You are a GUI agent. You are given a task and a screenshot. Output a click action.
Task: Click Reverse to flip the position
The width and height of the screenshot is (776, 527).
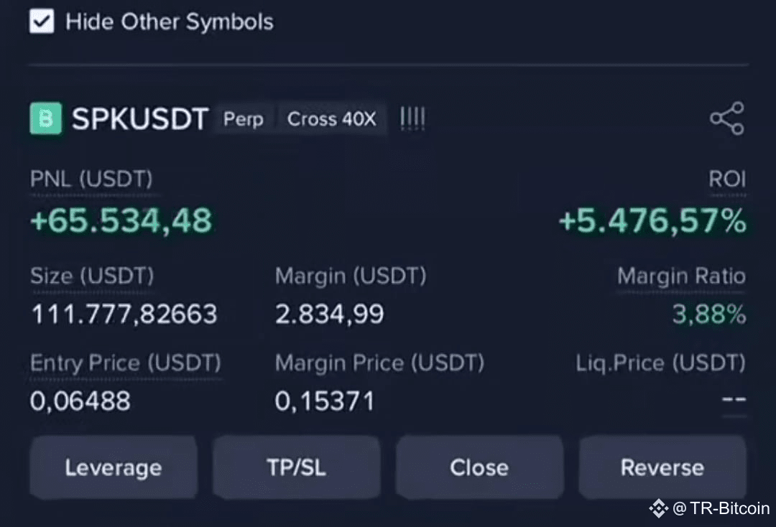coord(662,467)
